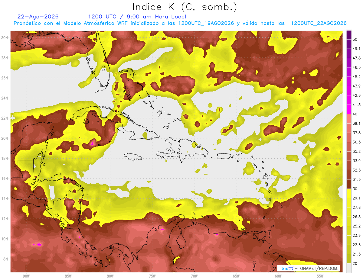Click the '1200 UTC / 9:00 am Hora Local' time label
Screen dimensions: 363x280
[x=137, y=17]
